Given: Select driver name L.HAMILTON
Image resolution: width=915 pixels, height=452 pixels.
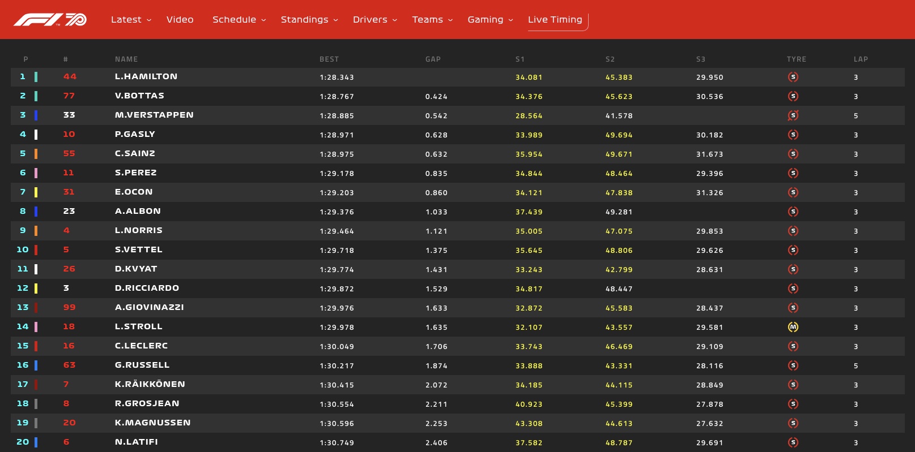Looking at the screenshot, I should click(x=146, y=76).
